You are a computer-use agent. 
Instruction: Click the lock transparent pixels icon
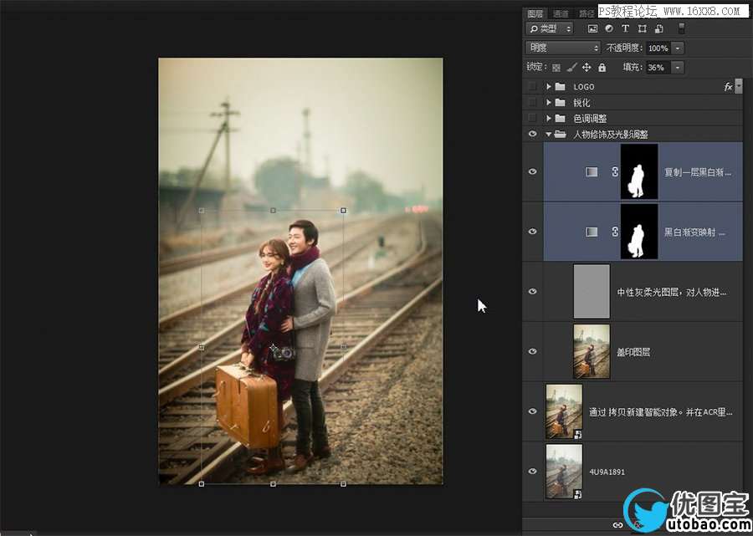[556, 68]
